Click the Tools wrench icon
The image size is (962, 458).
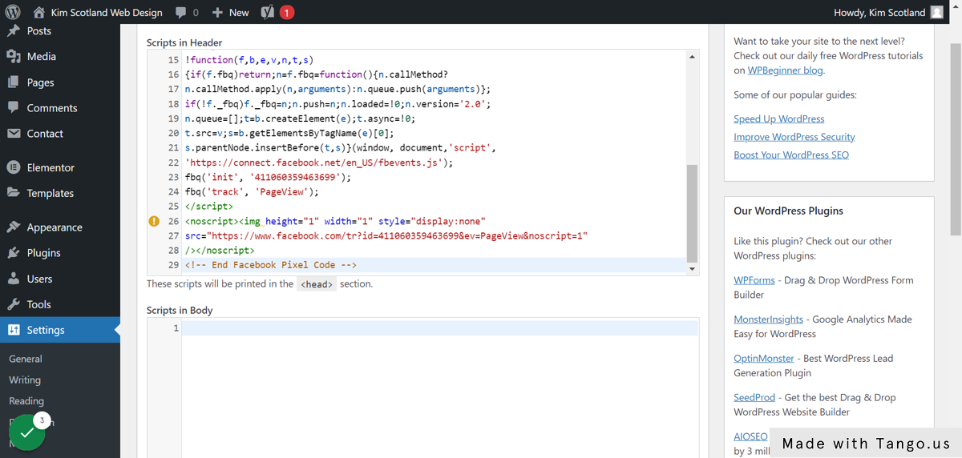(x=14, y=304)
